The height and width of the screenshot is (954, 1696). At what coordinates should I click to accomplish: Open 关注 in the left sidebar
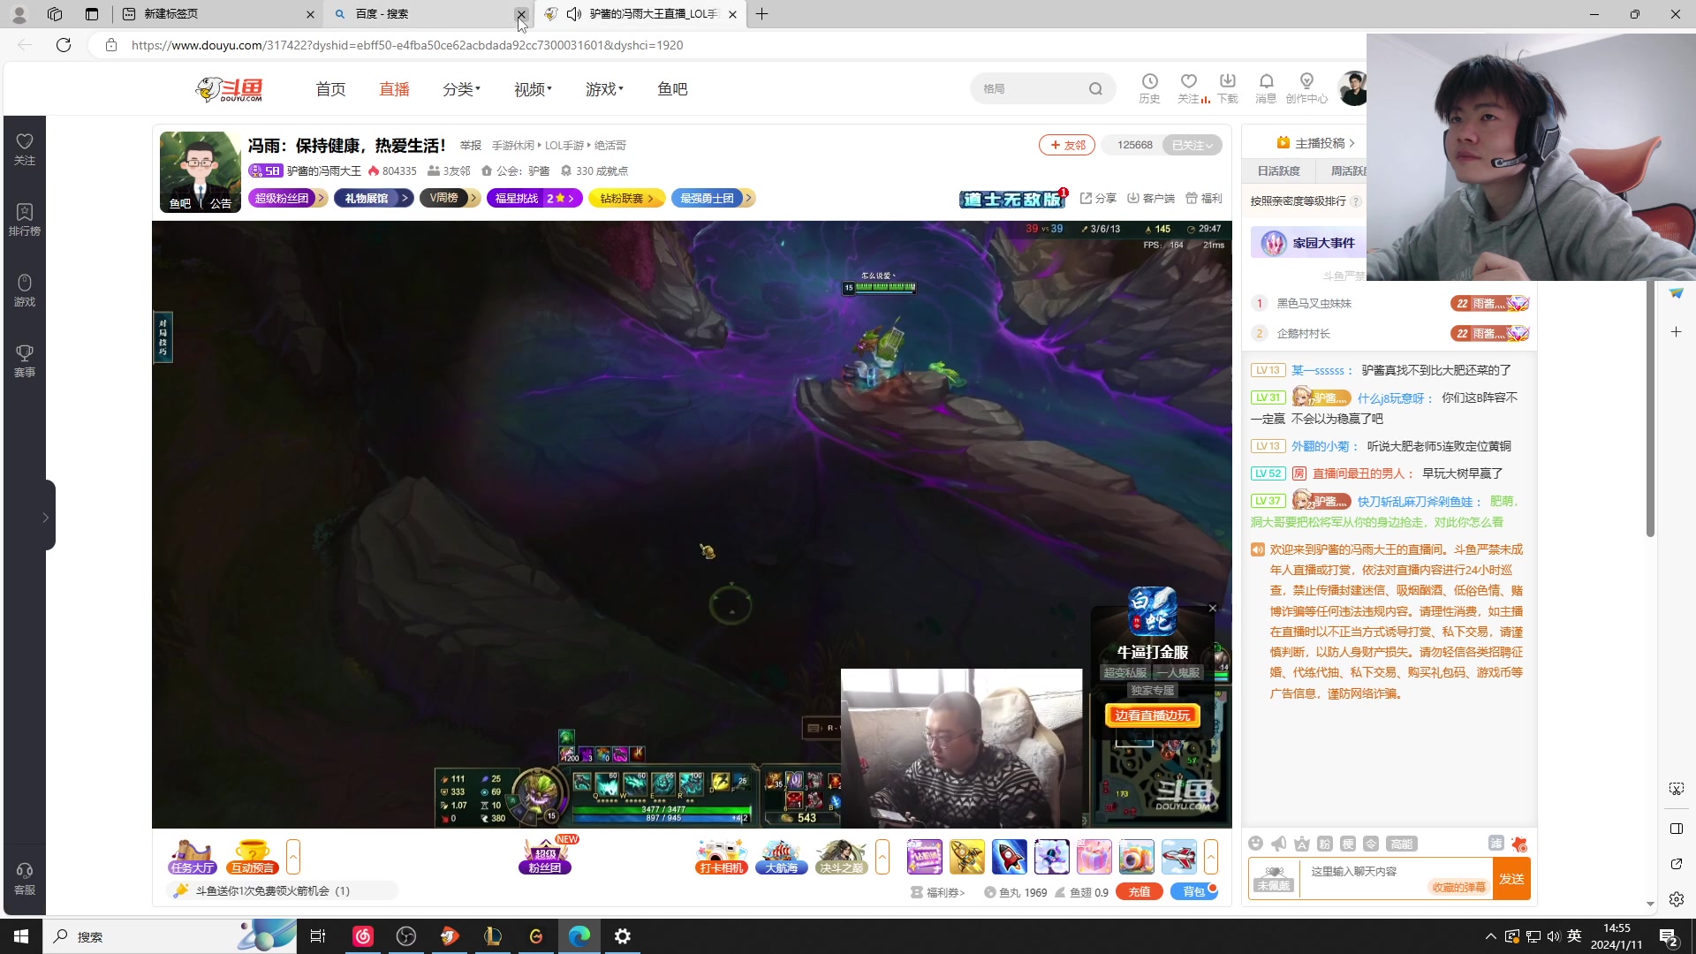[25, 148]
